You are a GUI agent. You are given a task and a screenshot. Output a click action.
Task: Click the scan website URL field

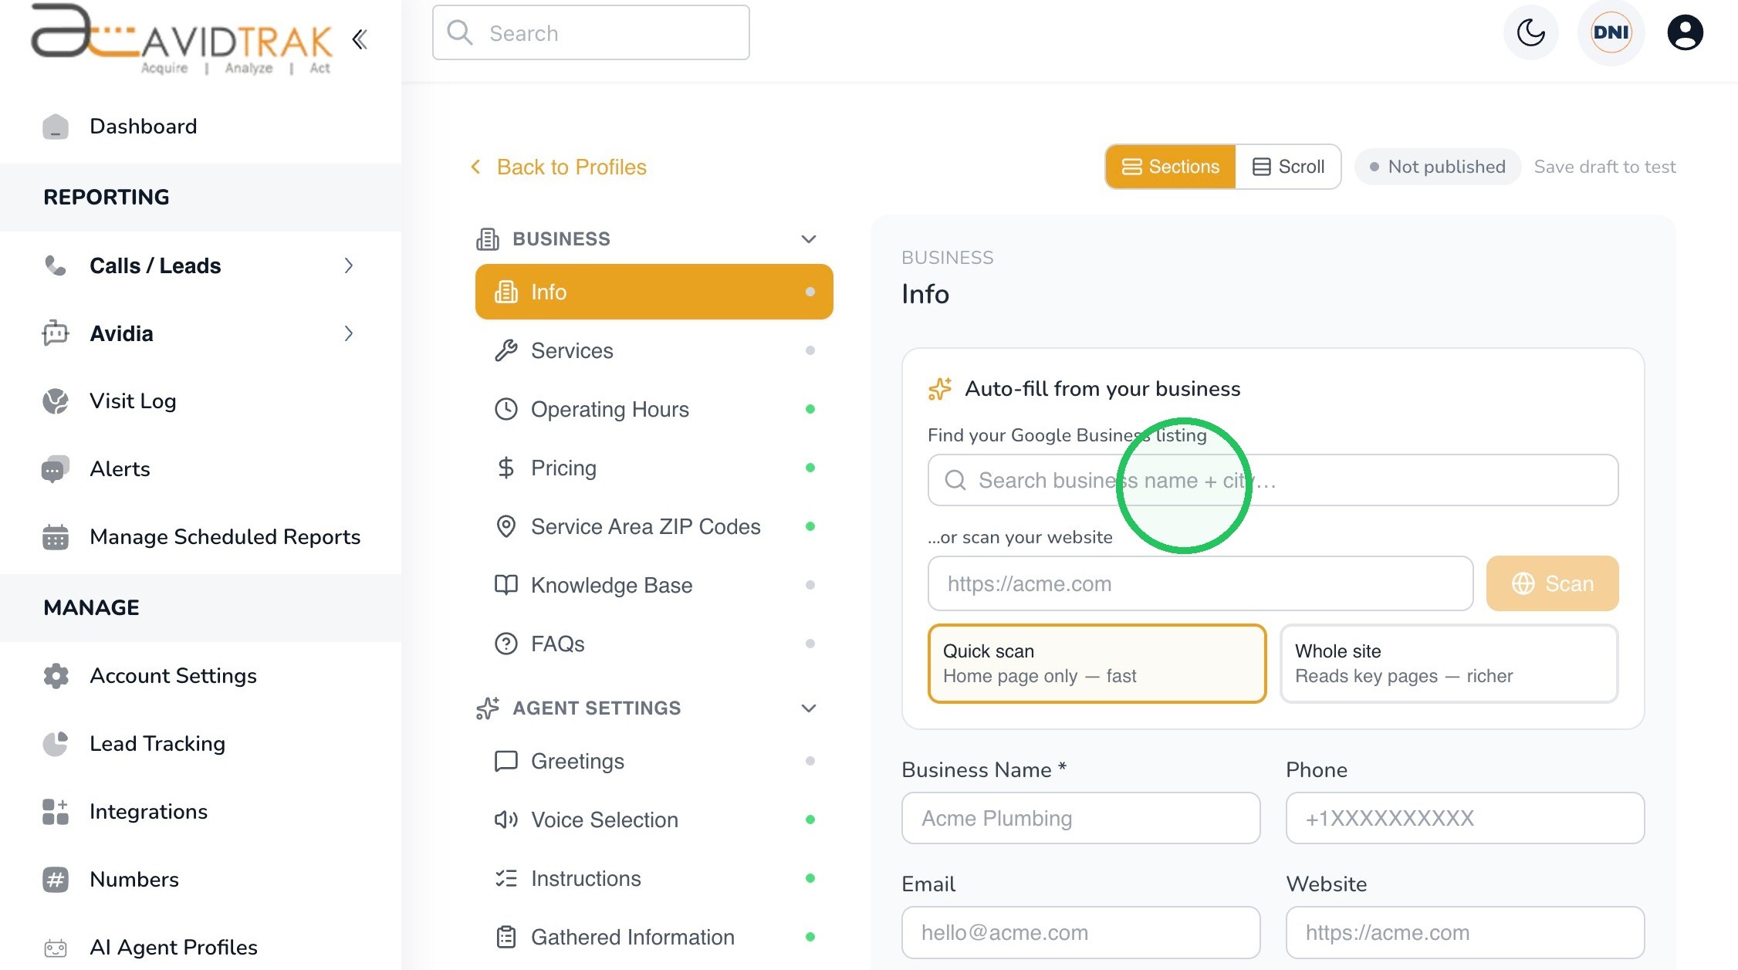(x=1201, y=583)
